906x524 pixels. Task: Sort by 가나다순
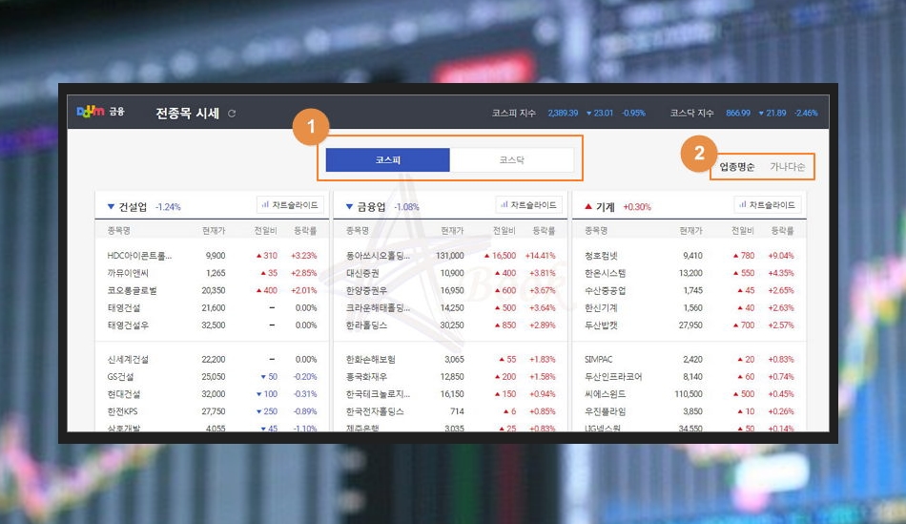[787, 167]
